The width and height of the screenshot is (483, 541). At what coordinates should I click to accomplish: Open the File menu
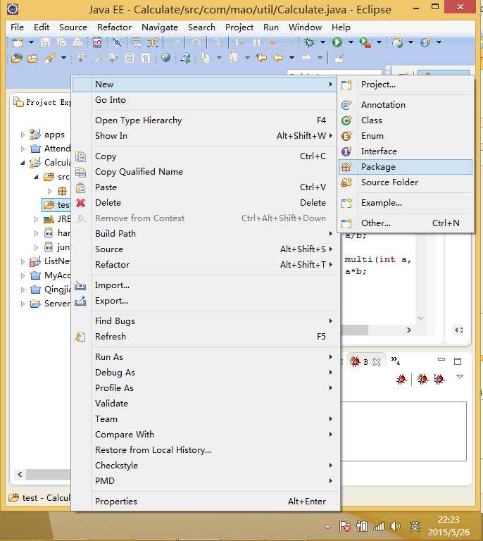(17, 27)
